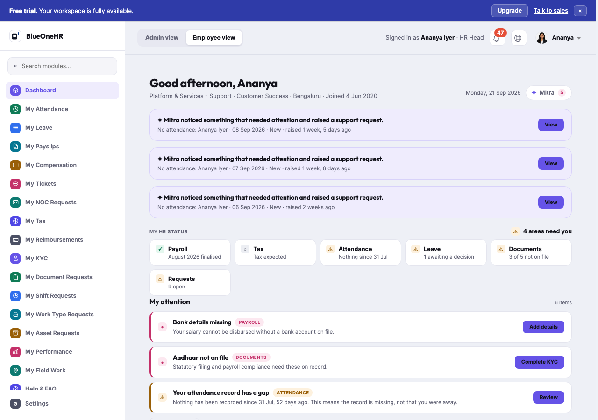Click the My NOC Requests envelope icon

(15, 203)
